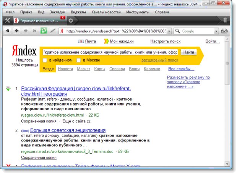The height and width of the screenshot is (174, 237).
Task: Open the rusgeo.clow.ru green URL link
Action: click(x=52, y=115)
